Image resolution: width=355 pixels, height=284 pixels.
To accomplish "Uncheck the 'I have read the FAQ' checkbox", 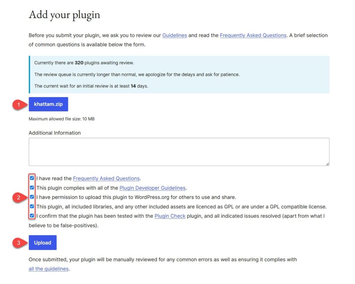I will point(32,178).
